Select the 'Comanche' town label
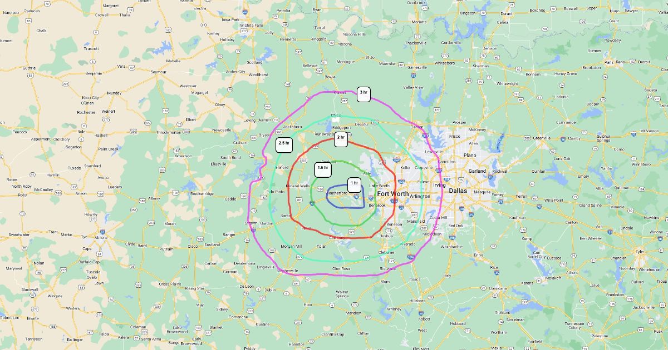This screenshot has height=350, width=668. [238, 317]
